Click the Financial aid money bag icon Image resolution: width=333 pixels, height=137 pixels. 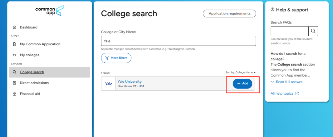pos(14,94)
